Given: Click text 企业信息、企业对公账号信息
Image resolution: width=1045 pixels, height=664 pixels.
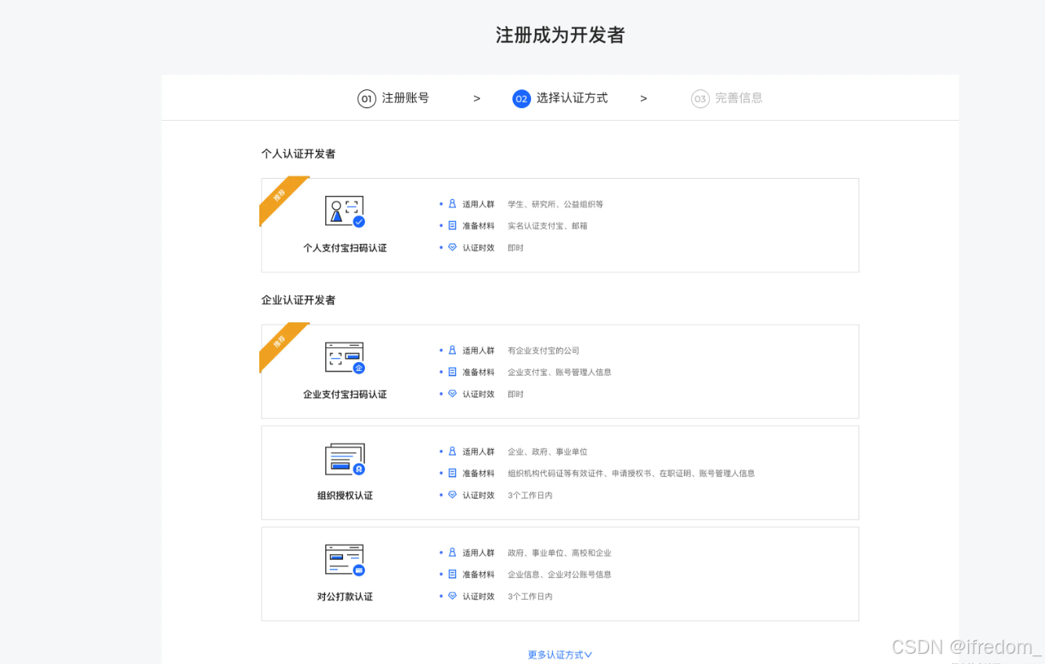Looking at the screenshot, I should [559, 575].
